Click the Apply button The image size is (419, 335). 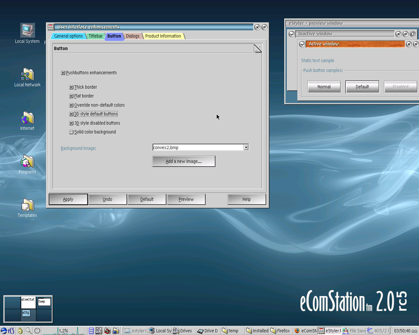tap(68, 199)
